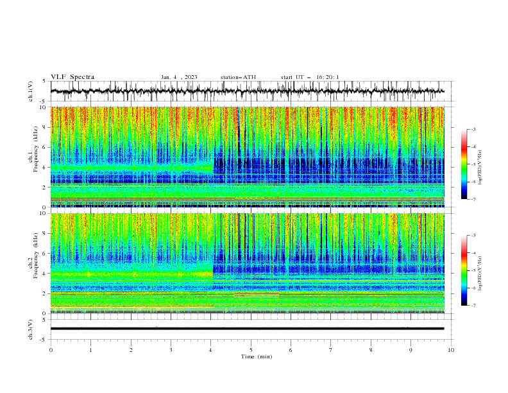Click the "-3" tick on the upper colorbar

(x=473, y=129)
